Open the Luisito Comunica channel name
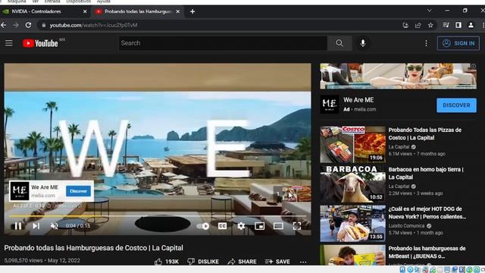 coord(406,226)
